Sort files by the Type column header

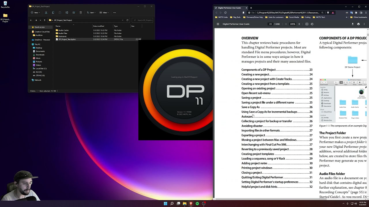pos(116,26)
